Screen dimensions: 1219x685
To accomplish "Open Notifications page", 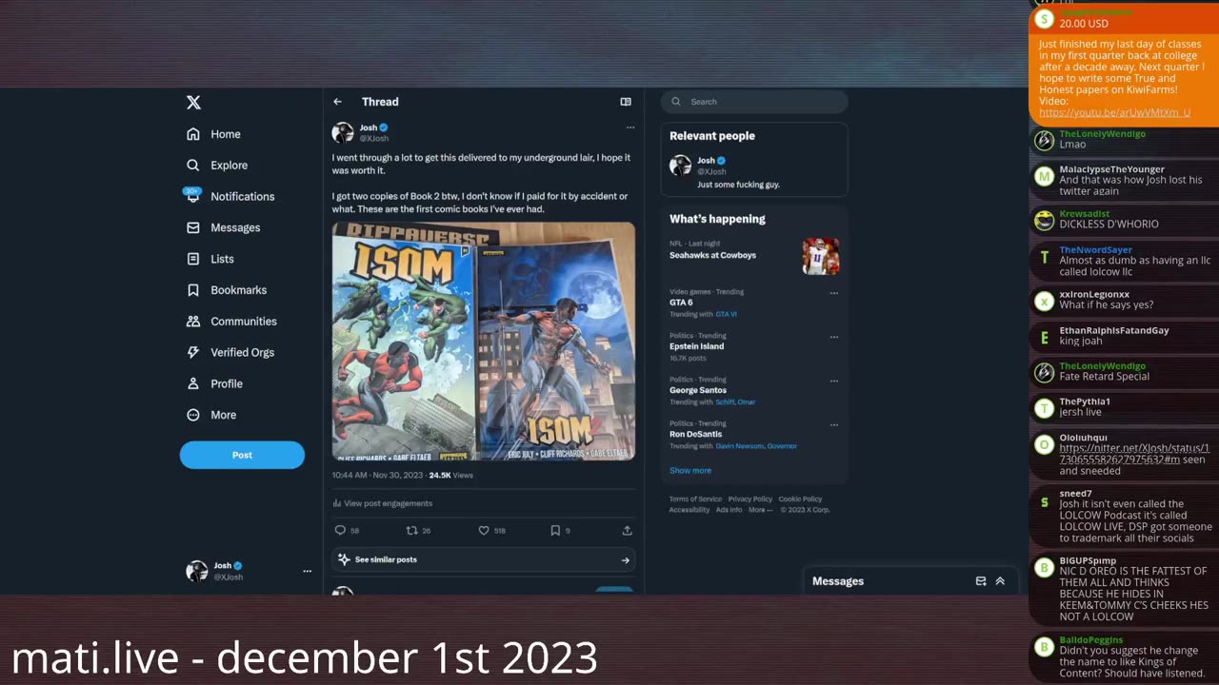I will (x=230, y=196).
